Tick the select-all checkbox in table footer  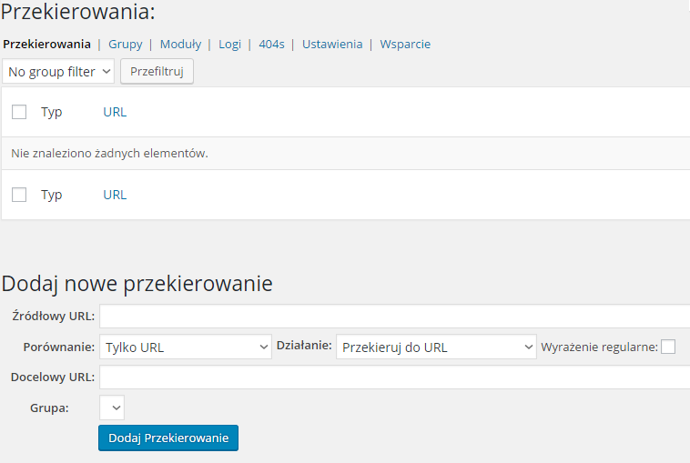point(19,195)
